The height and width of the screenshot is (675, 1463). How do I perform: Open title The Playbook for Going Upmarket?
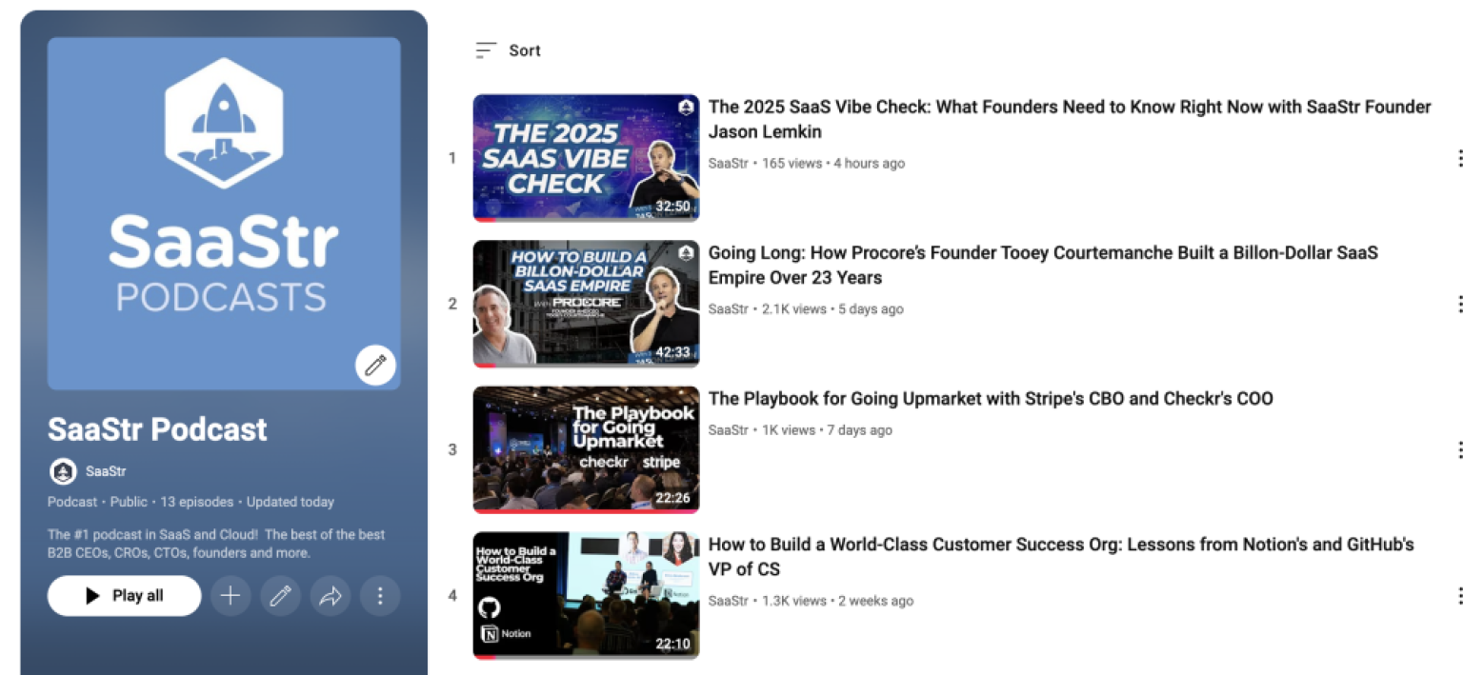pyautogui.click(x=991, y=399)
